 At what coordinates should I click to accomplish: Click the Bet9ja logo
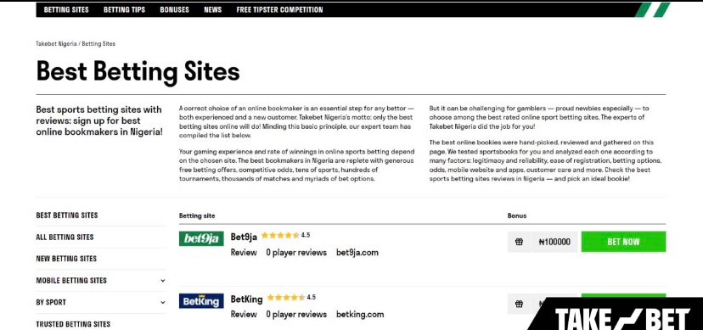(201, 238)
